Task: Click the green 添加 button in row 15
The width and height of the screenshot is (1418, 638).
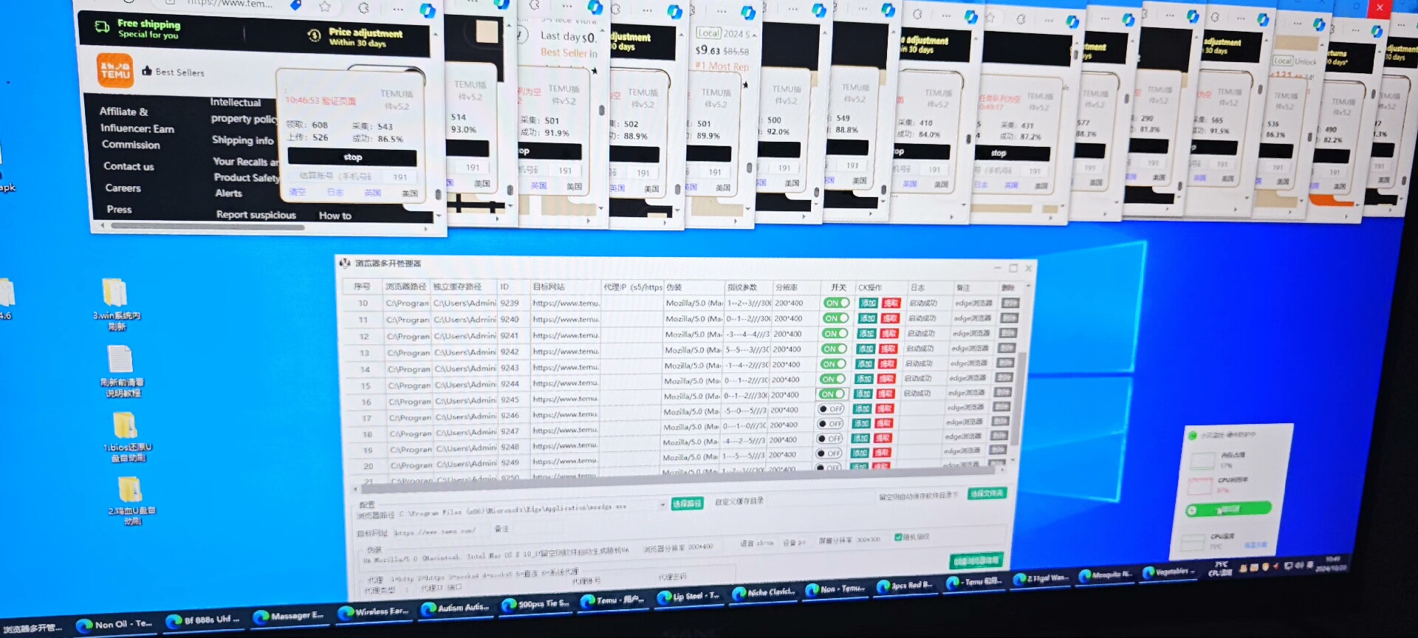Action: (x=864, y=378)
